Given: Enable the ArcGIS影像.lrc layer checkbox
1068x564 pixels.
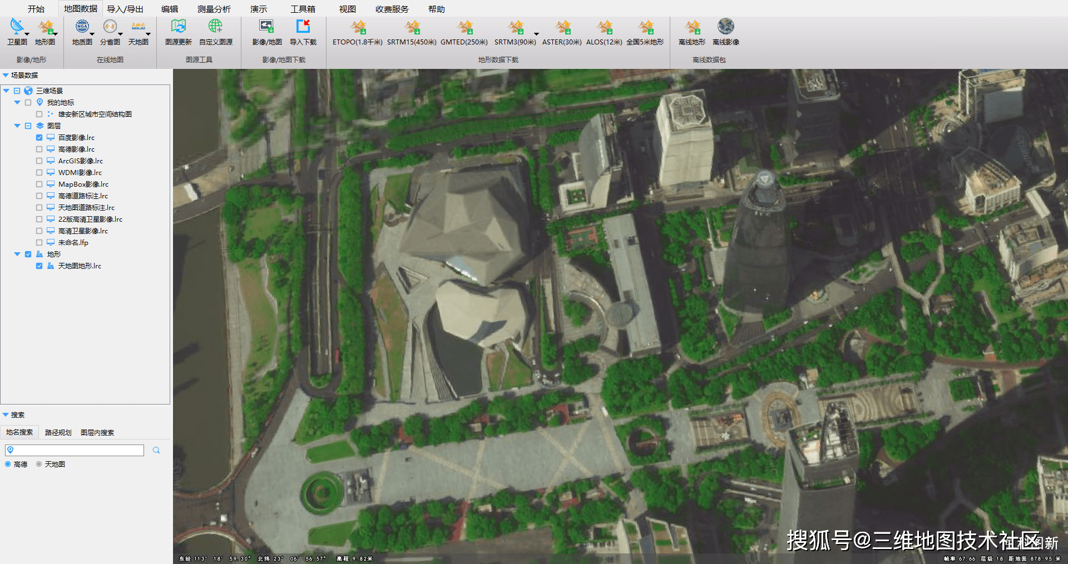Looking at the screenshot, I should pos(39,161).
